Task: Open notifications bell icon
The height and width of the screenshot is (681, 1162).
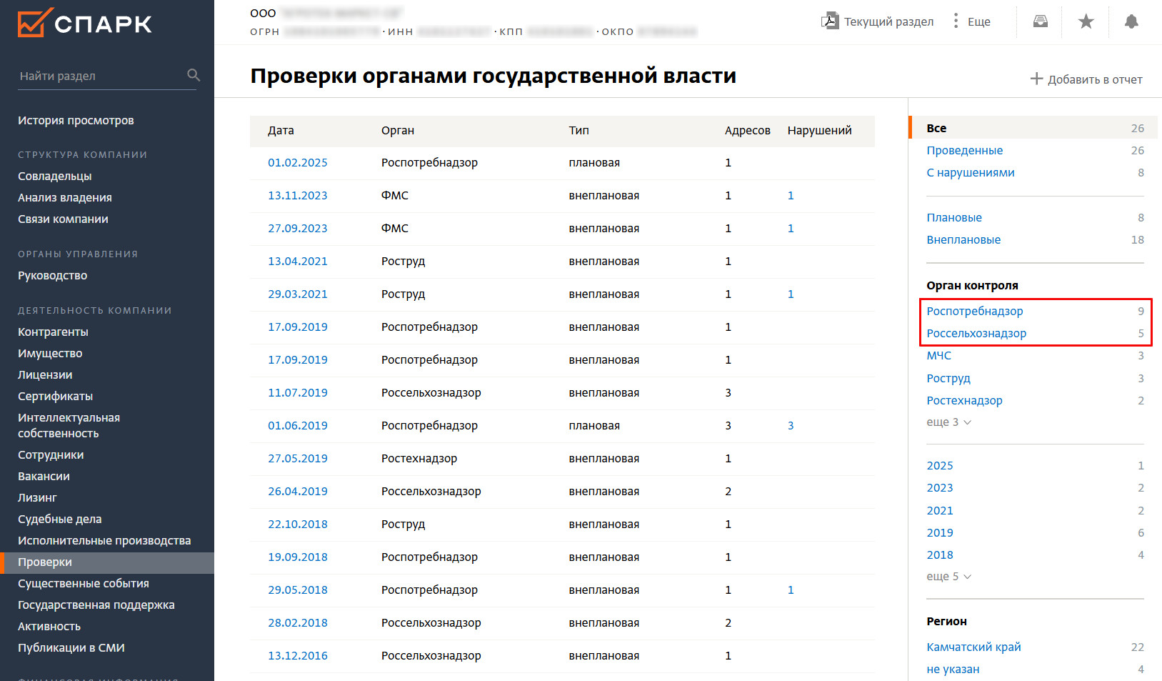Action: point(1131,21)
